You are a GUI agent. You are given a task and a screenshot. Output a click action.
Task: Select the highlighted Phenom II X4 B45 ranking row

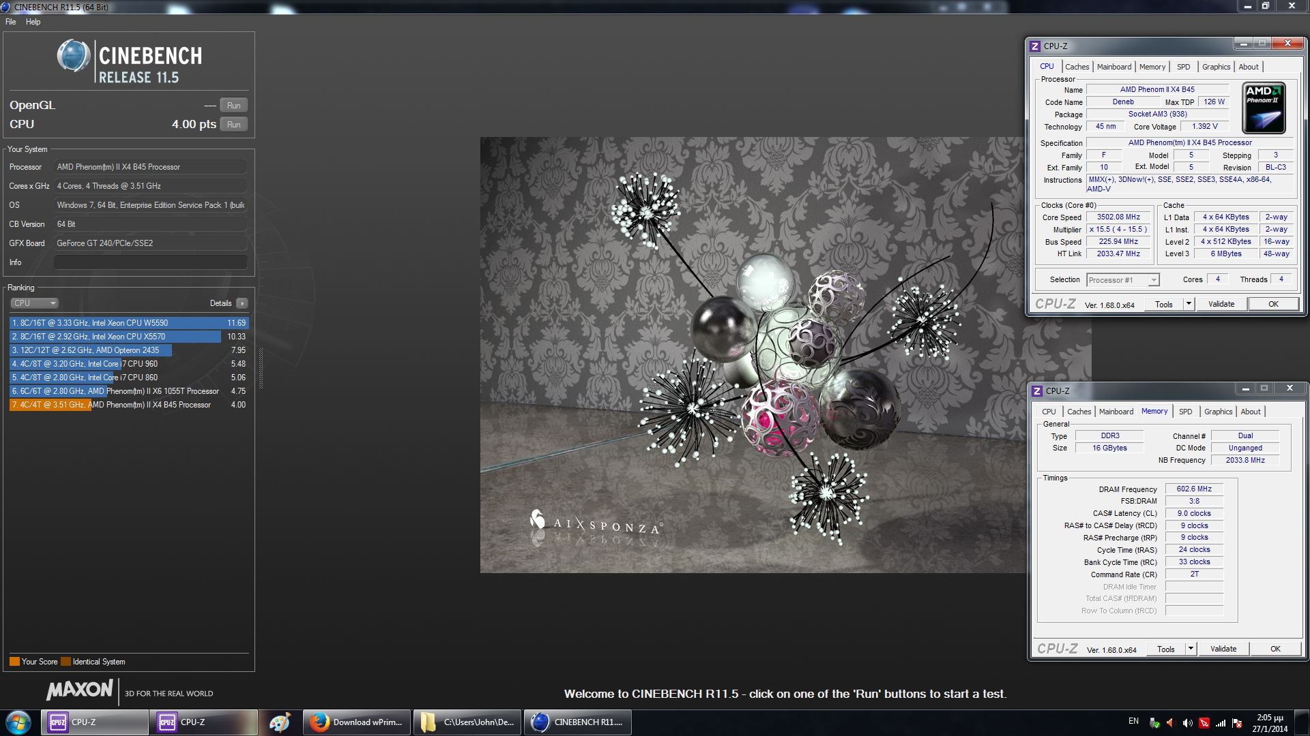click(129, 405)
